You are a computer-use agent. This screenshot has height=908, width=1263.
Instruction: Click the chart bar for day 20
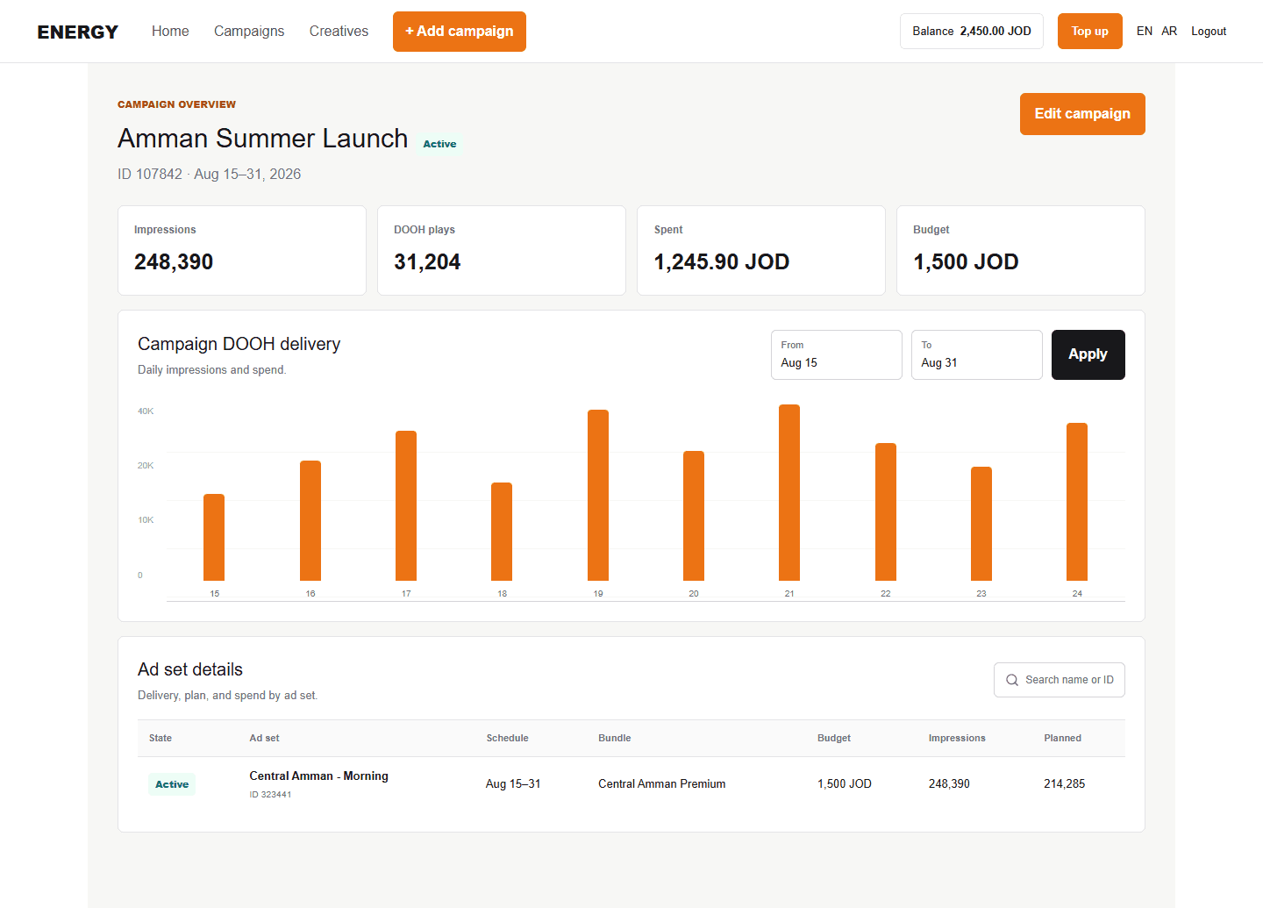click(x=694, y=516)
